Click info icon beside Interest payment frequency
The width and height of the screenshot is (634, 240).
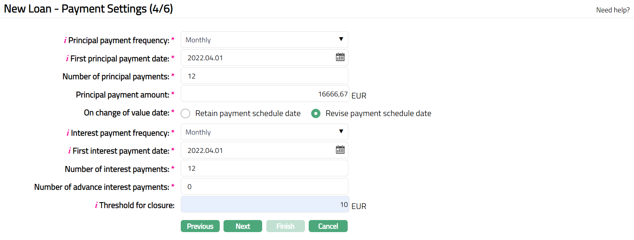pyautogui.click(x=68, y=133)
